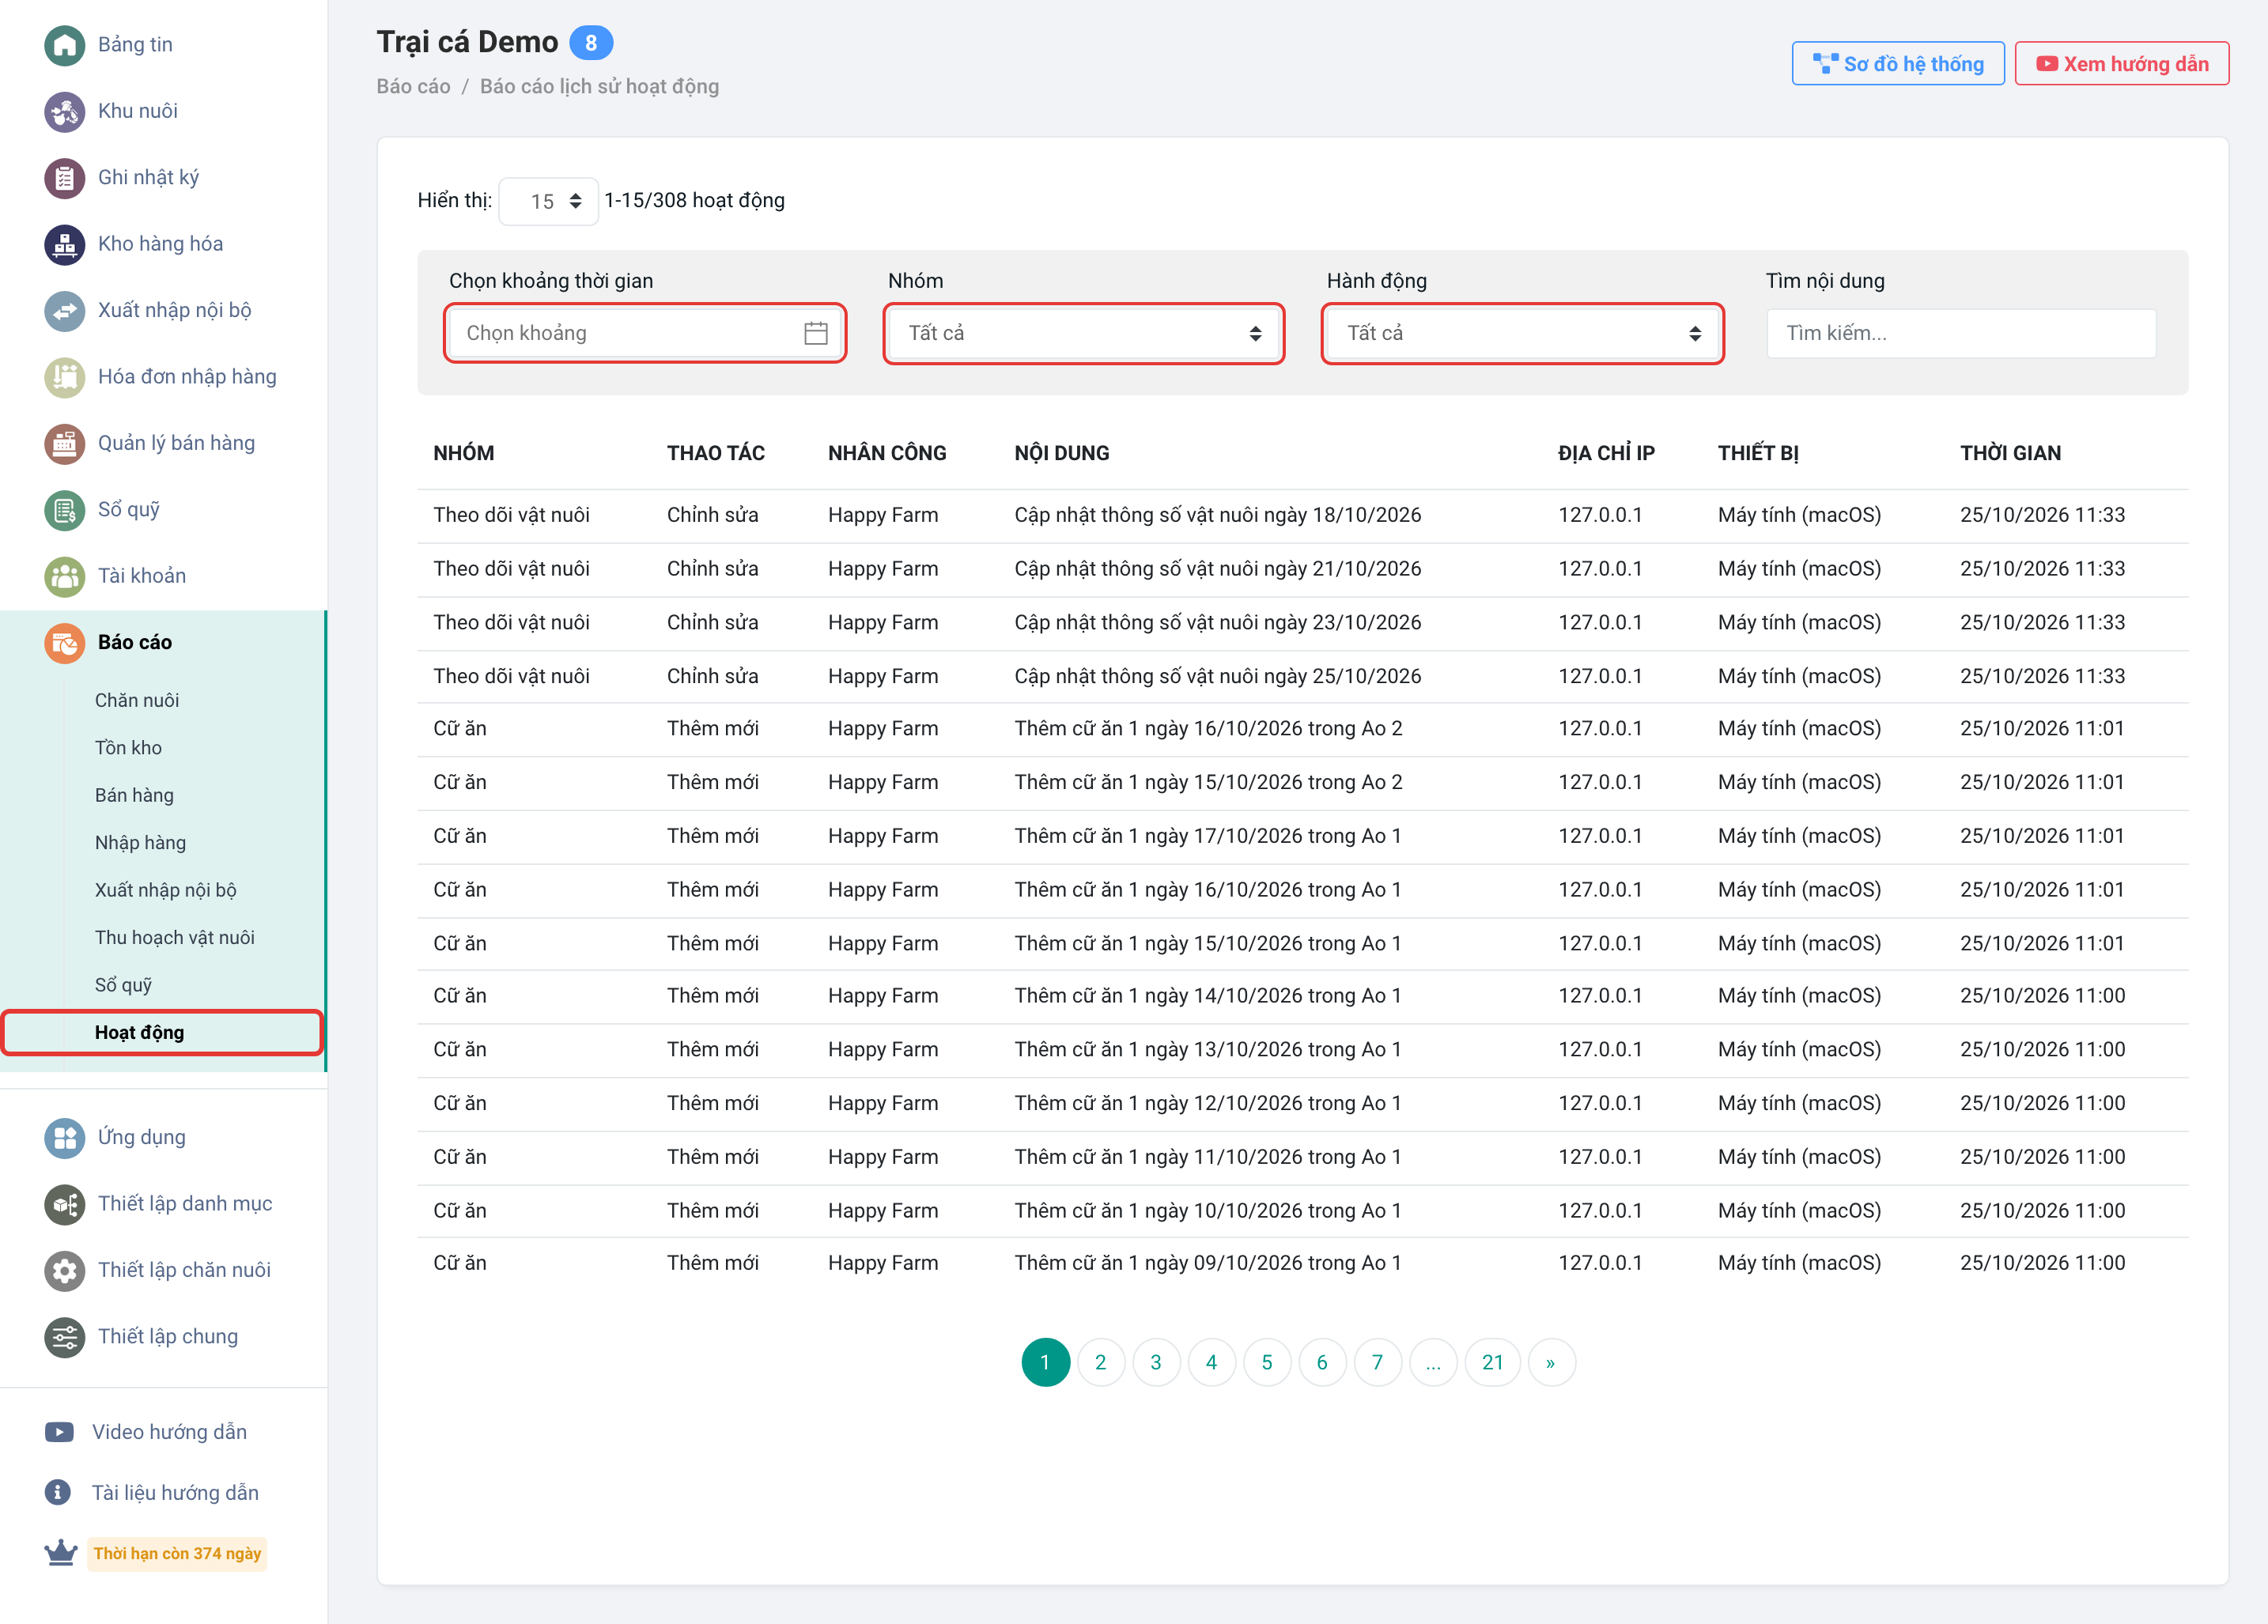Viewport: 2268px width, 1624px height.
Task: Open the Bảng tin home icon
Action: (x=64, y=45)
